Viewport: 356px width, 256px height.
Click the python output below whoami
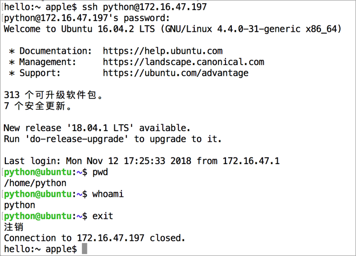(x=19, y=205)
